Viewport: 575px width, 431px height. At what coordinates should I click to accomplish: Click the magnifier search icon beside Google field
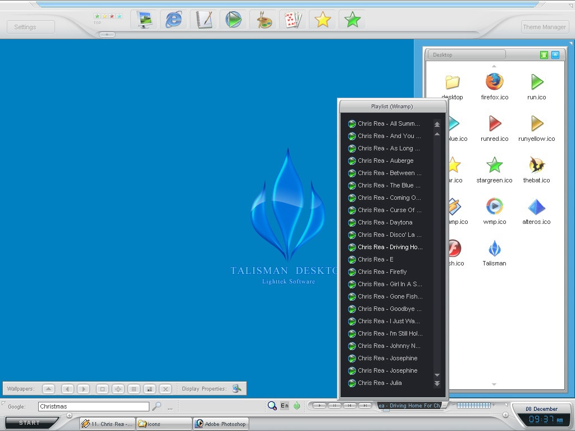click(157, 406)
